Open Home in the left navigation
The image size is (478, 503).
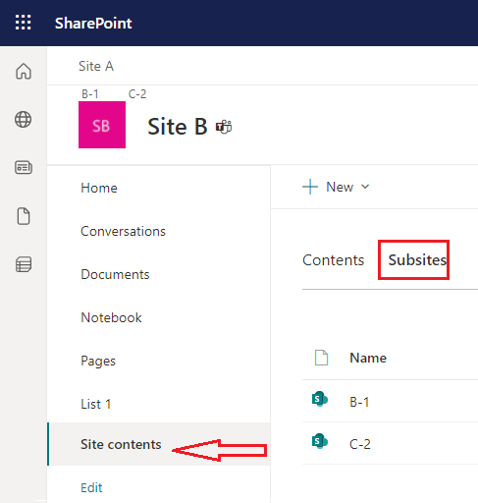(x=99, y=188)
